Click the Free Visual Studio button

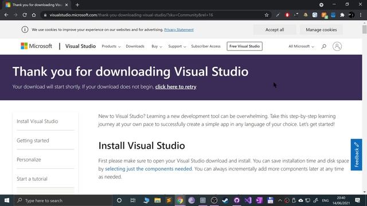pyautogui.click(x=244, y=46)
